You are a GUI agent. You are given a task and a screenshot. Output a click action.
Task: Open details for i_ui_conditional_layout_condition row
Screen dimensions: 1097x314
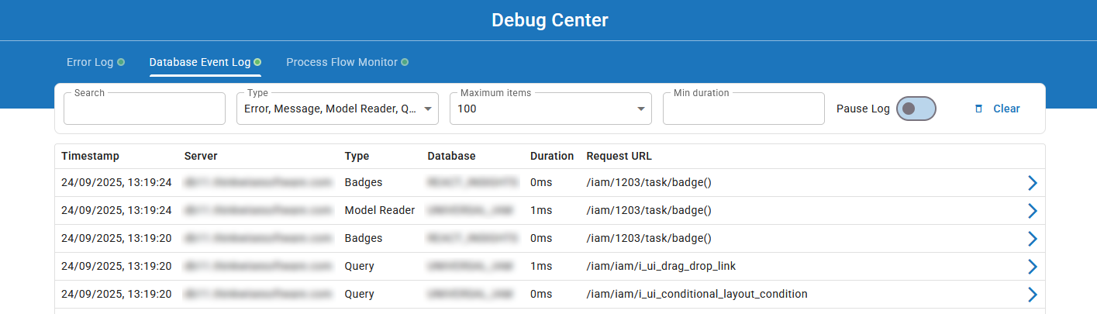(x=1032, y=295)
